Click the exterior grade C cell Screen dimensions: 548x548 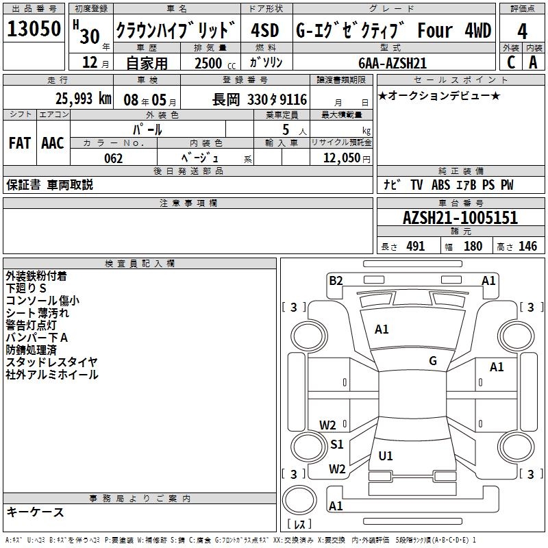pos(511,62)
